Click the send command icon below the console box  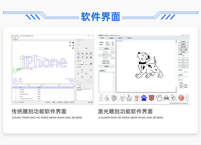click(x=89, y=102)
